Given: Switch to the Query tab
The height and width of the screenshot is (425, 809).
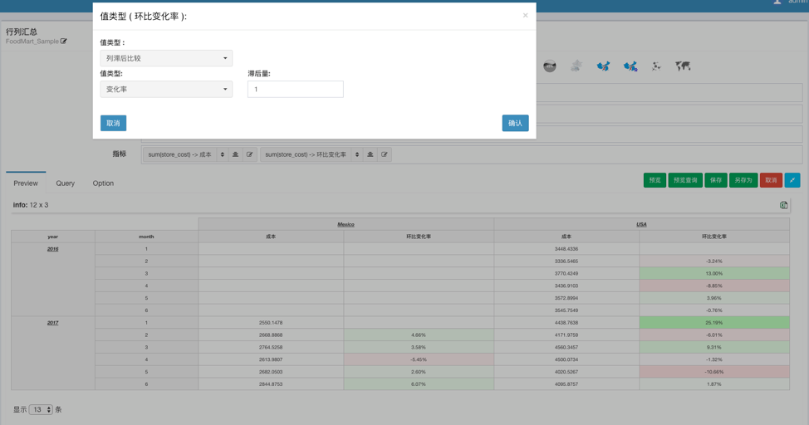Looking at the screenshot, I should [65, 183].
